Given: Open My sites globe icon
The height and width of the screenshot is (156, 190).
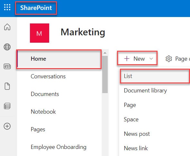Looking at the screenshot, I should (7, 47).
